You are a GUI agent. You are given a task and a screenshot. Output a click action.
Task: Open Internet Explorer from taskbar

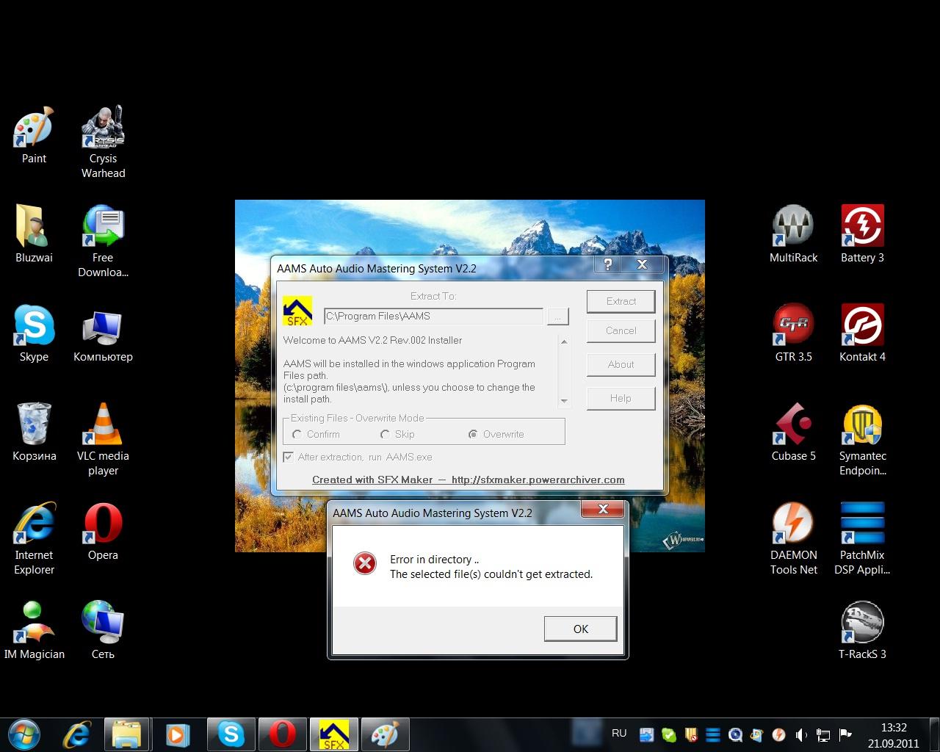pos(76,734)
